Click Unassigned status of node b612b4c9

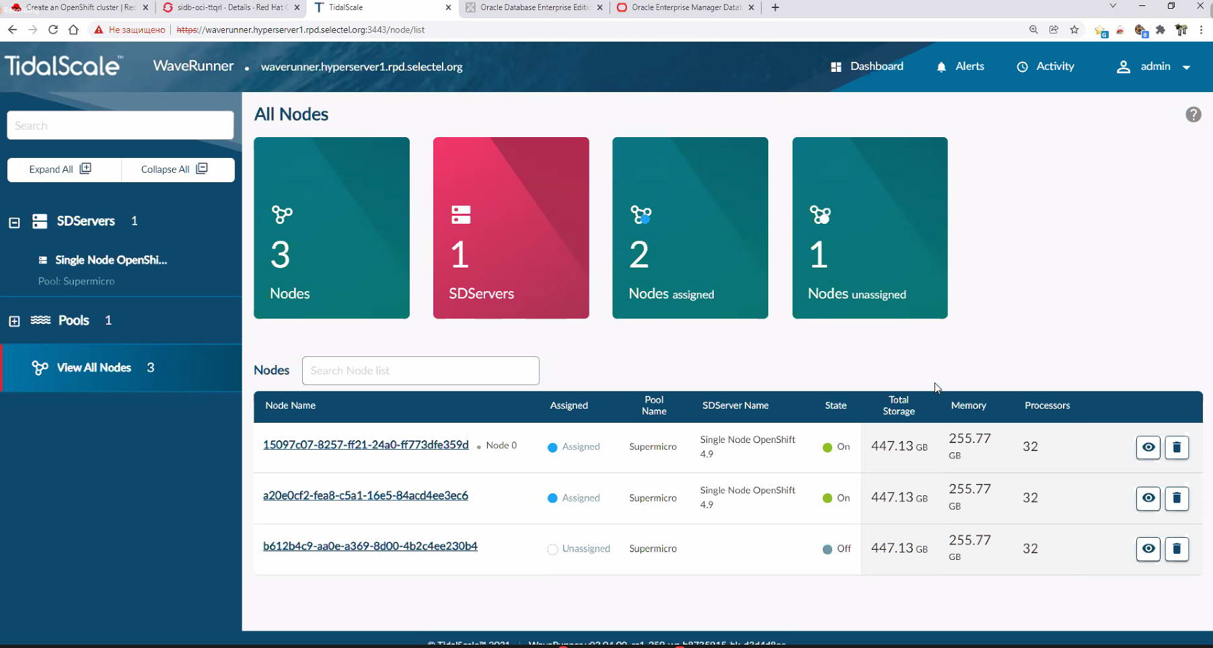579,549
